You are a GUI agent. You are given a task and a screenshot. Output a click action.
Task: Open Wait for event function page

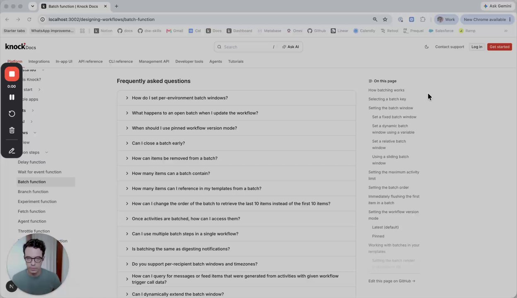(39, 172)
